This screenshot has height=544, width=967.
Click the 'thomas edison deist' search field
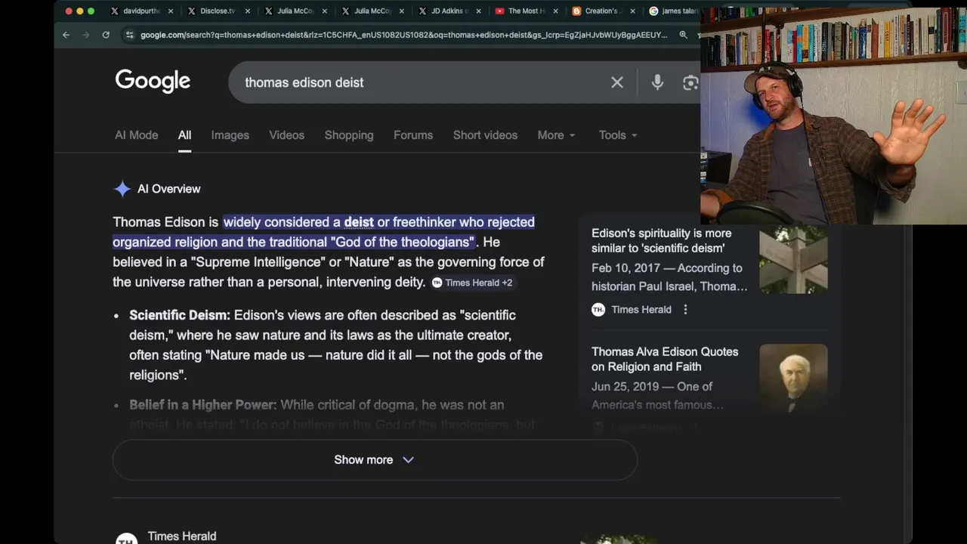tap(423, 82)
